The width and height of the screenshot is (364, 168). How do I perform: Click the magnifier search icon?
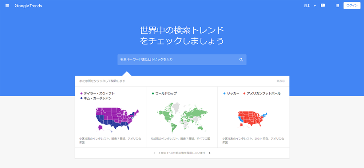coord(241,60)
